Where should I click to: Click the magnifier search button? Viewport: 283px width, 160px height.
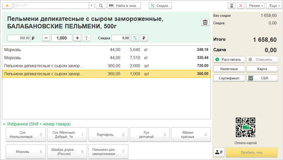pyautogui.click(x=101, y=6)
